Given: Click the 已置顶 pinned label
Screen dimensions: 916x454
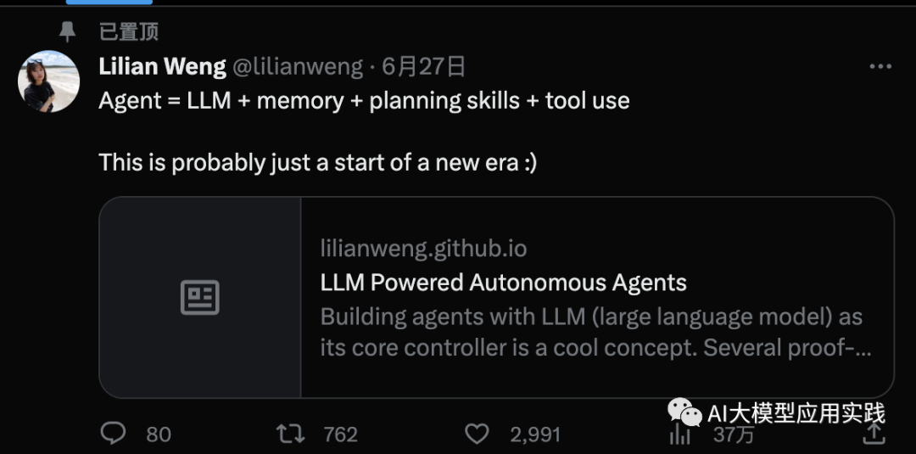Looking at the screenshot, I should [129, 31].
